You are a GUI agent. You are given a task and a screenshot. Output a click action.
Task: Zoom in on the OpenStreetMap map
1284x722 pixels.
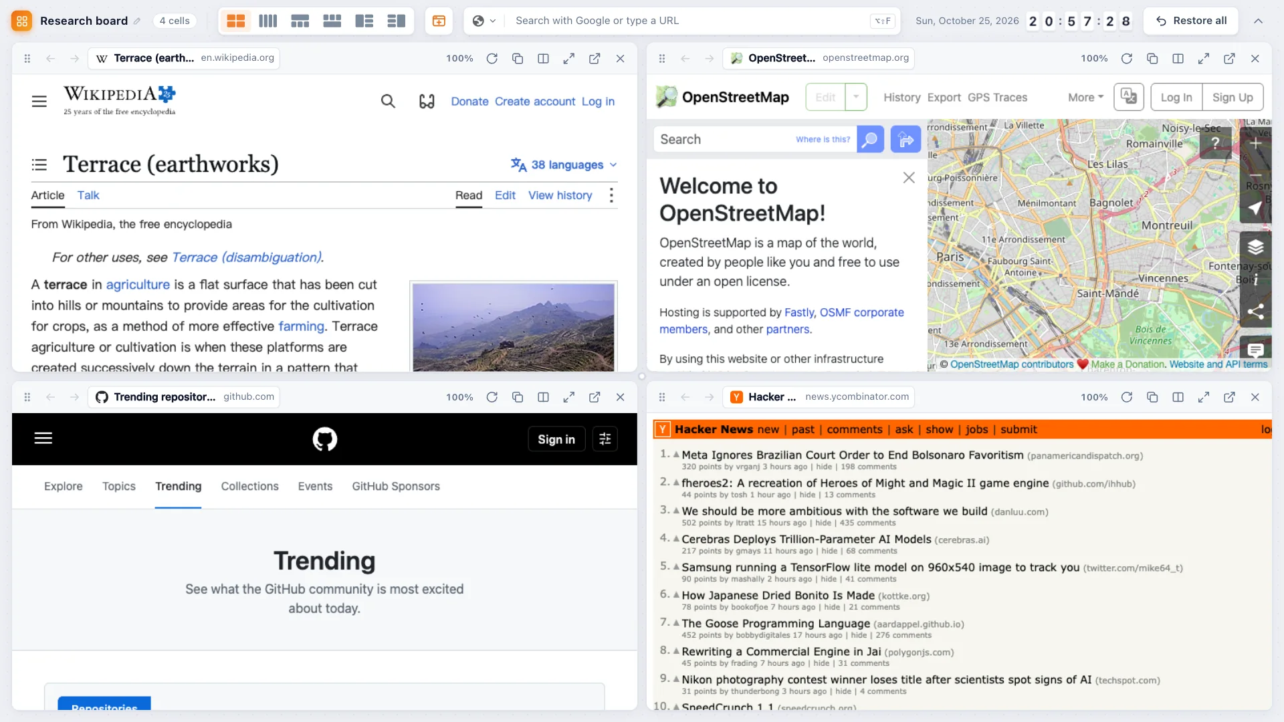(1255, 143)
